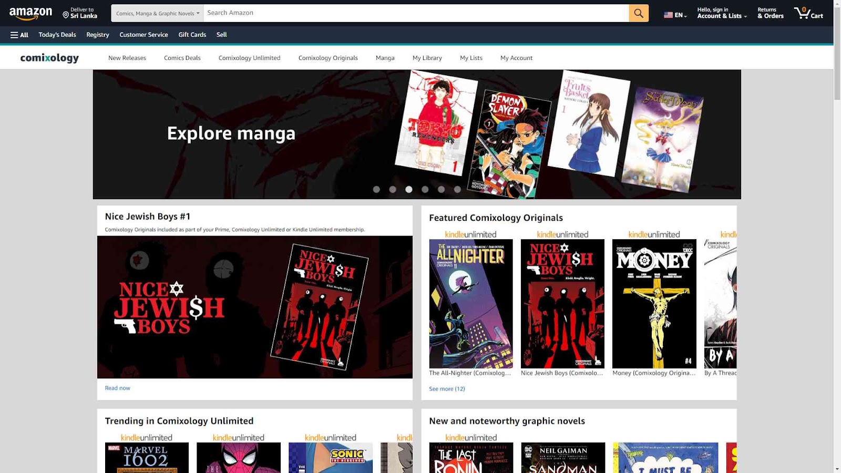Click the See more (12) link
The width and height of the screenshot is (841, 473).
pyautogui.click(x=447, y=389)
